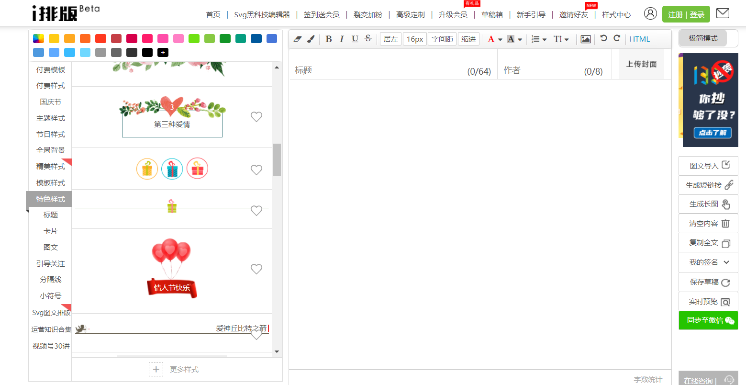Image resolution: width=746 pixels, height=385 pixels.
Task: Select 分隔线 subcategory
Action: click(x=50, y=280)
